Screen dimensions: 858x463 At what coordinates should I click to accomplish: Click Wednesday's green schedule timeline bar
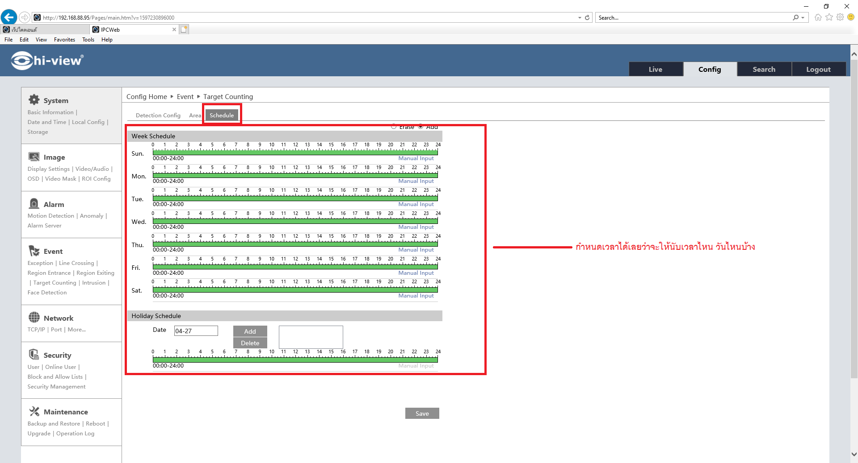295,221
